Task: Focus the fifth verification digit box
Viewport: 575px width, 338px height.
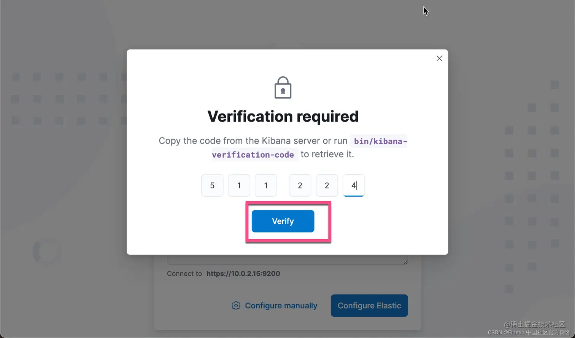Action: tap(327, 185)
